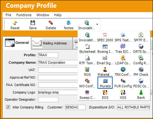Click the FAA Certificate NO field
The image size is (153, 119).
click(58, 85)
